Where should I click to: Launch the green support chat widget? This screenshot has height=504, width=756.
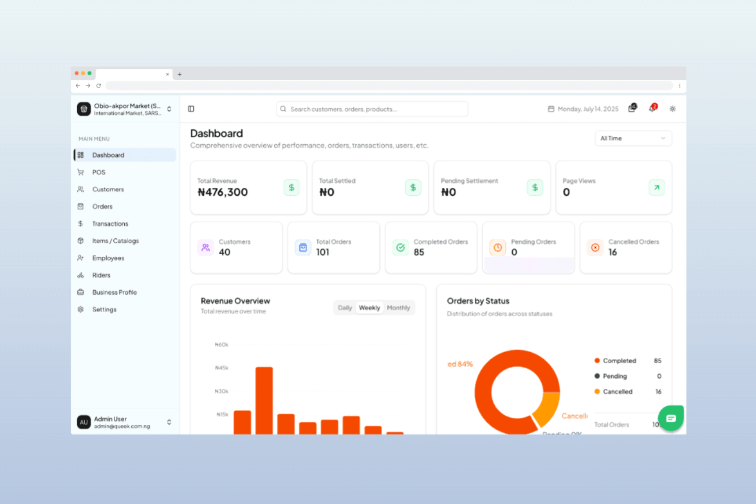[x=671, y=418]
